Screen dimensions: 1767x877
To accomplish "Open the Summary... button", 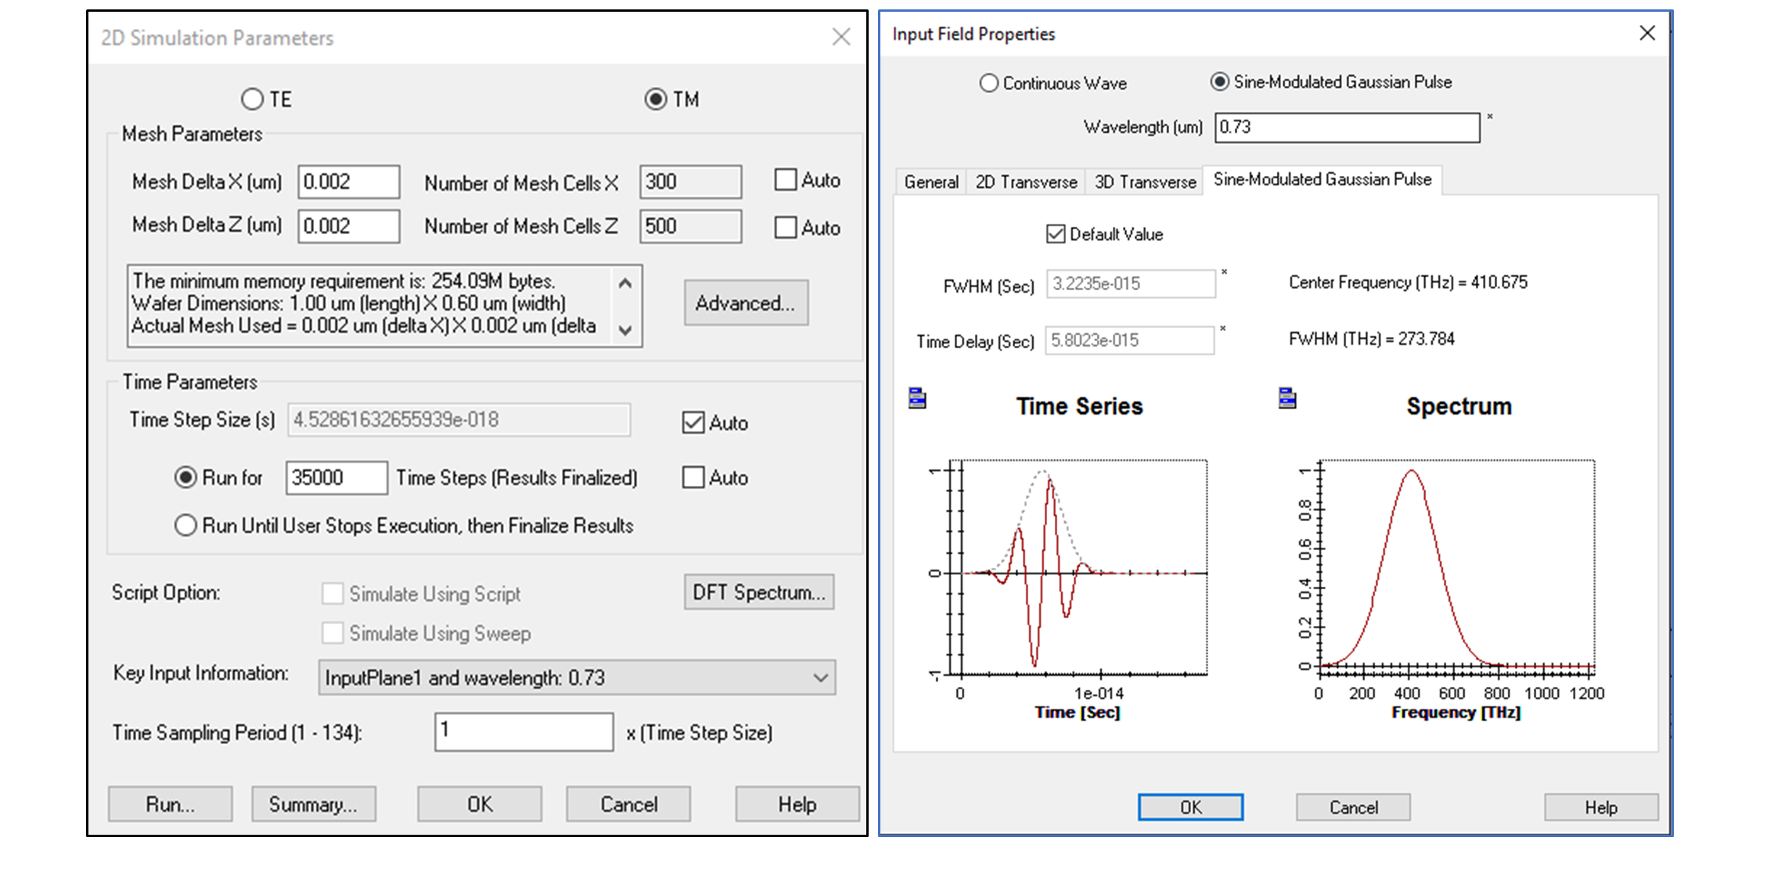I will click(x=314, y=804).
